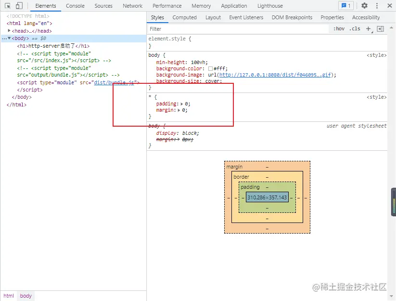Select the html breadcrumb item
This screenshot has width=396, height=301.
(x=9, y=296)
